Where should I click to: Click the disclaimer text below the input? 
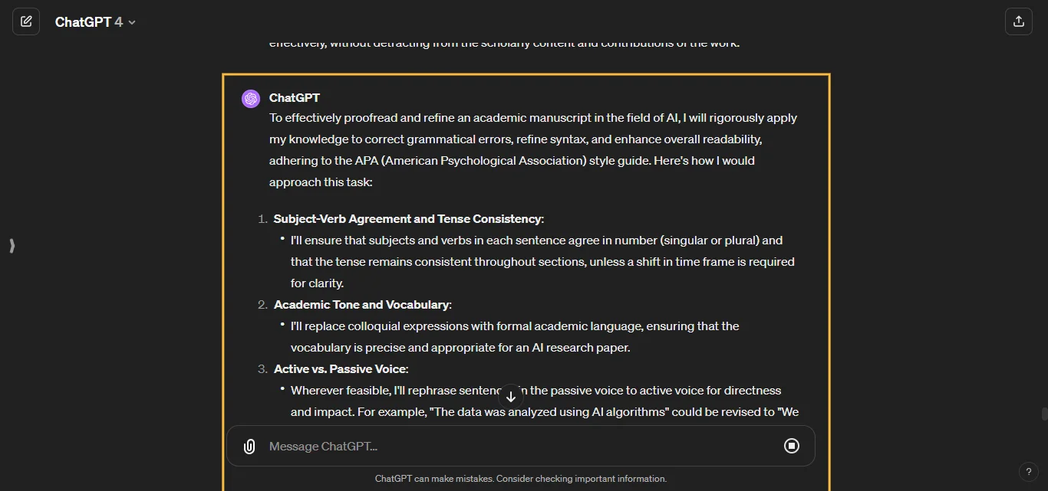point(521,478)
